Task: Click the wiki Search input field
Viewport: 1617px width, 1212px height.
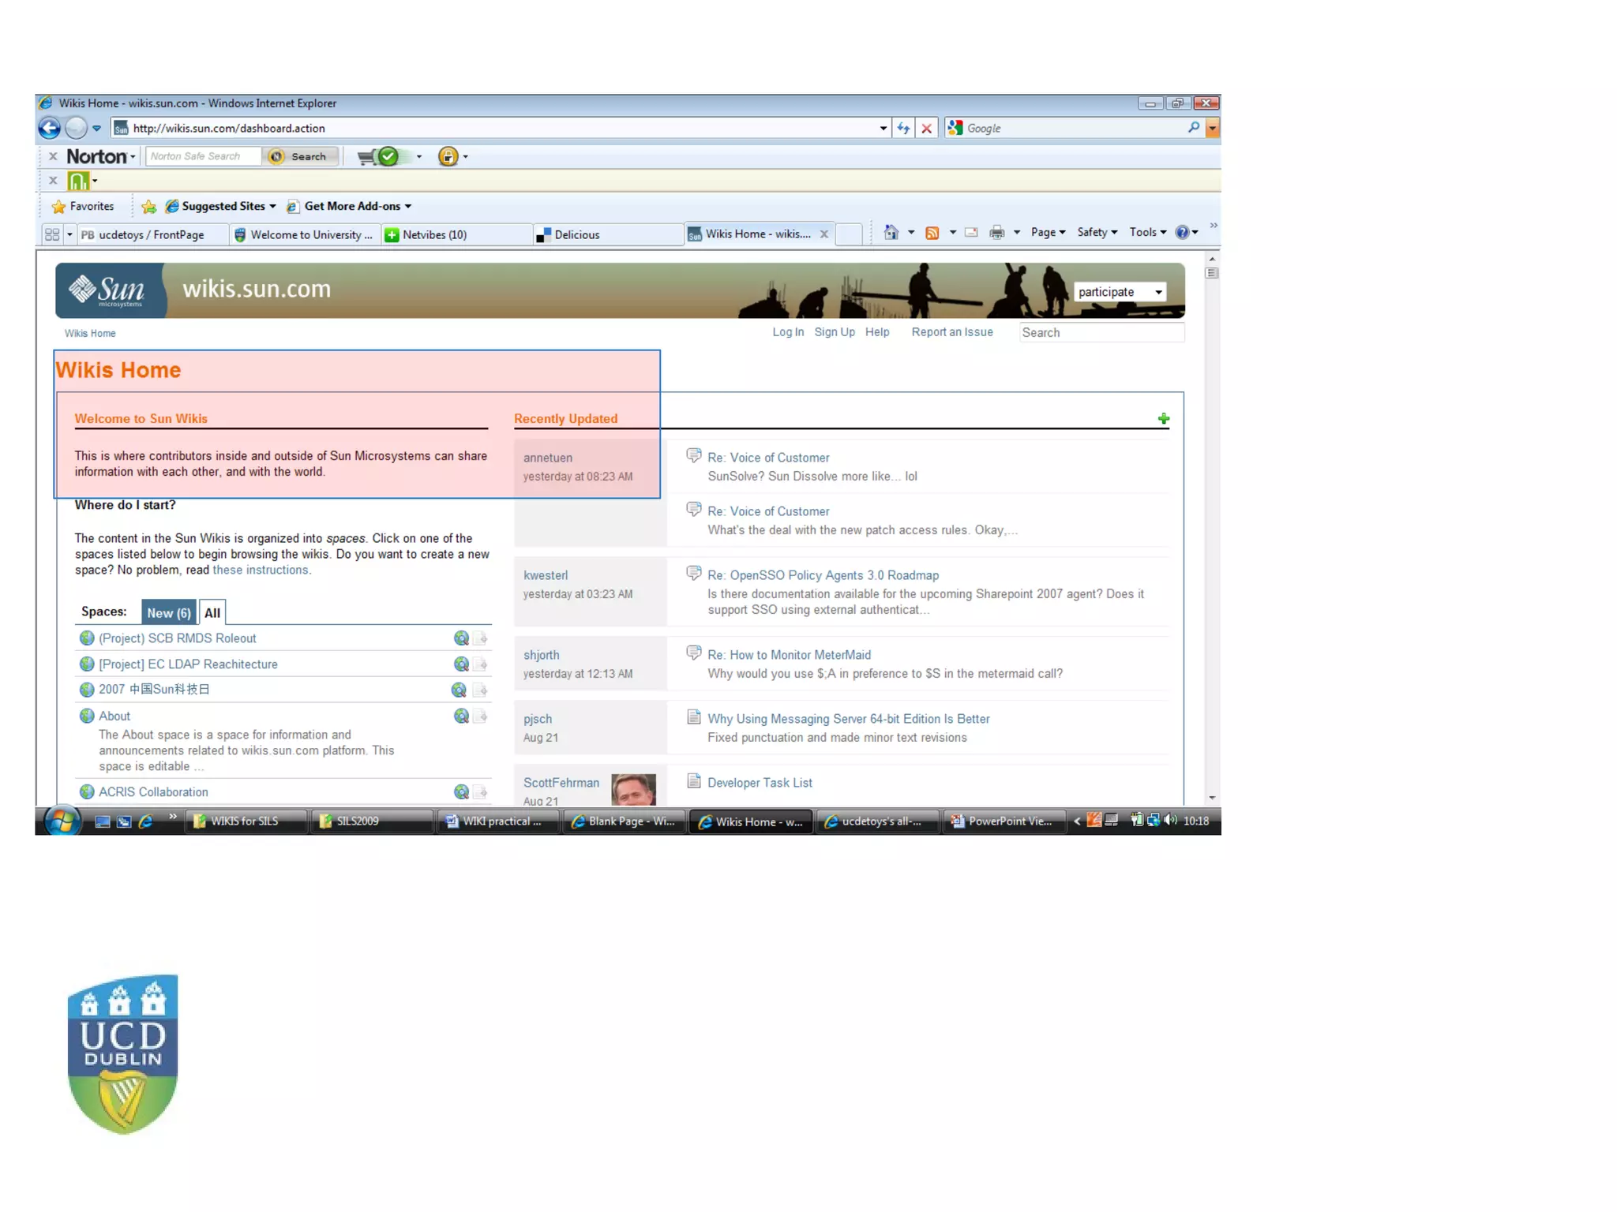Action: (1101, 333)
